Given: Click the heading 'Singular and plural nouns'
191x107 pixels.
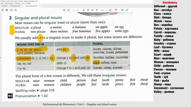Looking at the screenshot, I should [38, 18].
